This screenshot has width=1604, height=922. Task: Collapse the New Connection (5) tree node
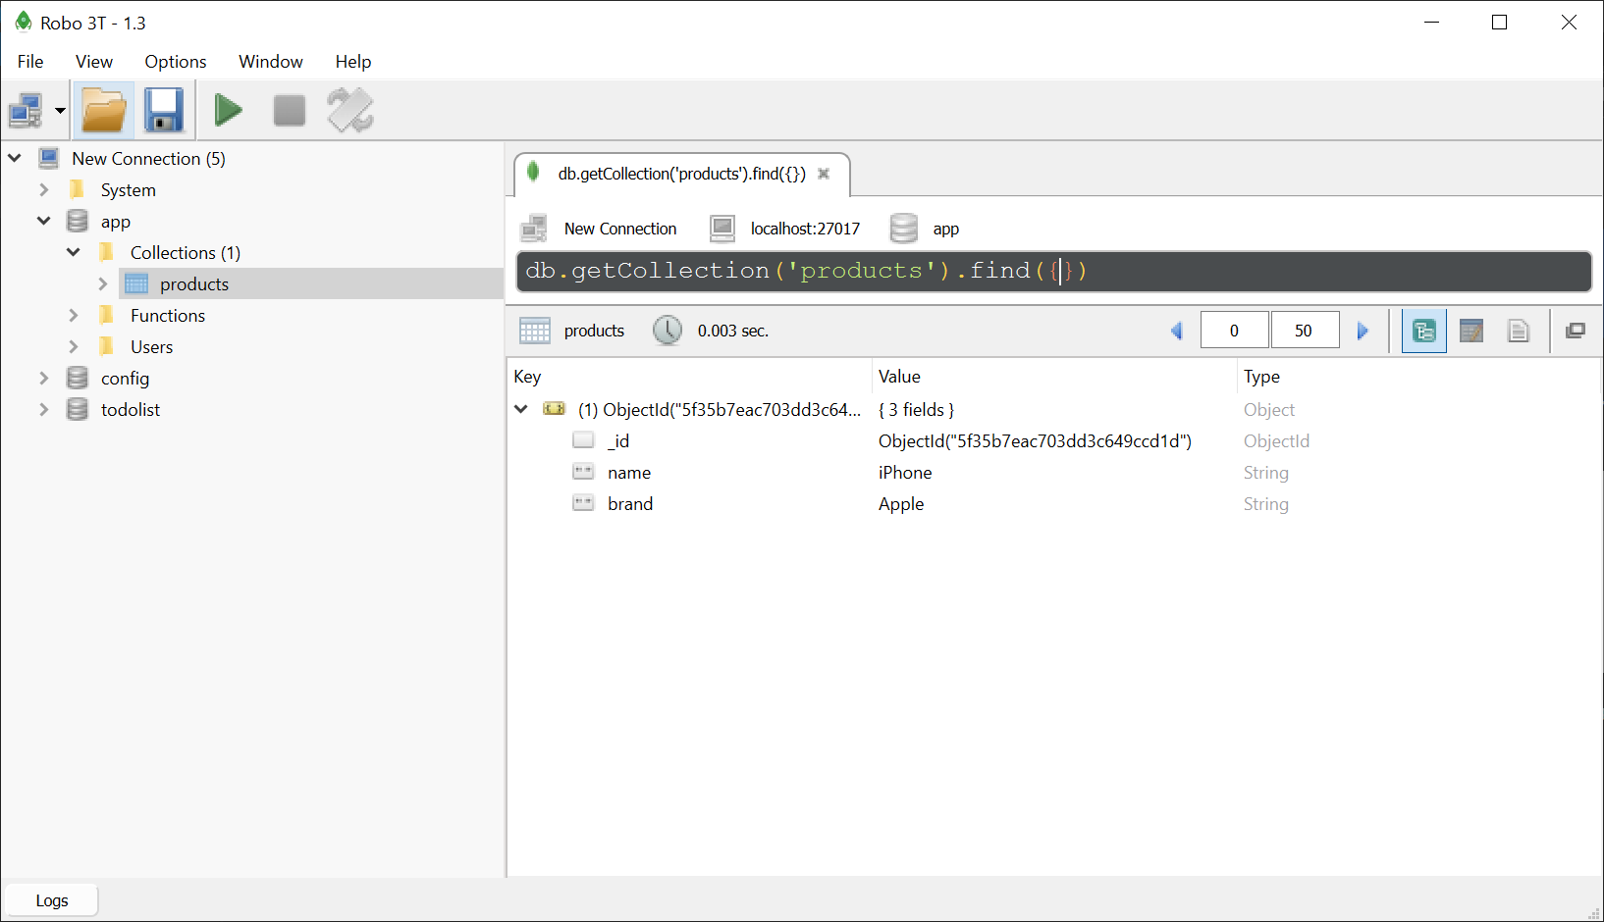coord(15,158)
